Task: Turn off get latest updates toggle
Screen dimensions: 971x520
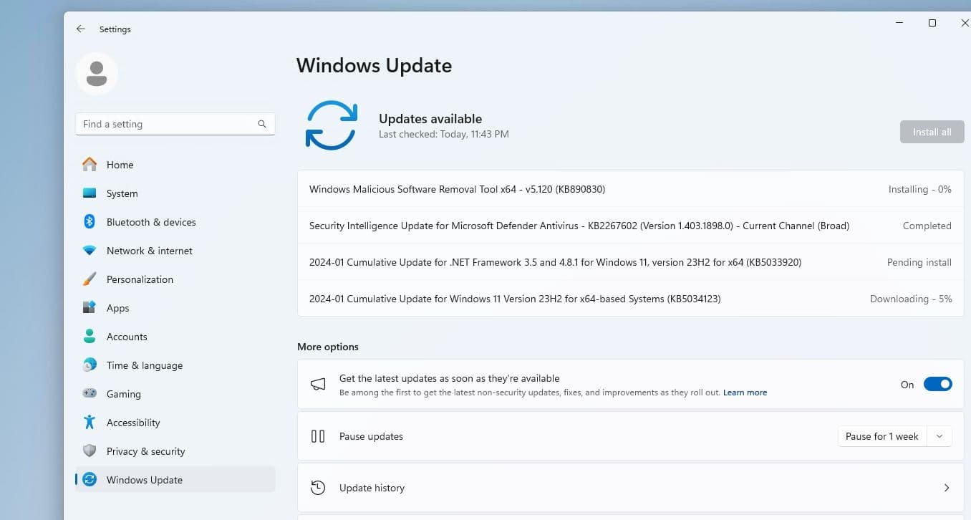Action: (937, 385)
